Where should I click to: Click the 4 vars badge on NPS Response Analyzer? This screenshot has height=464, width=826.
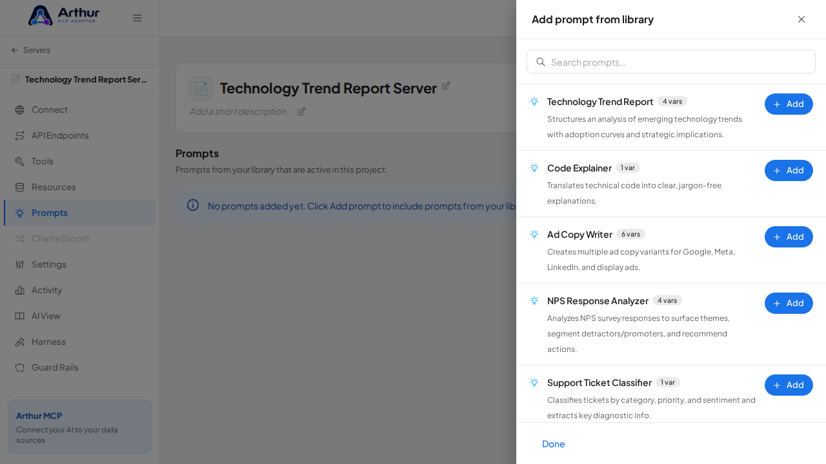[667, 300]
